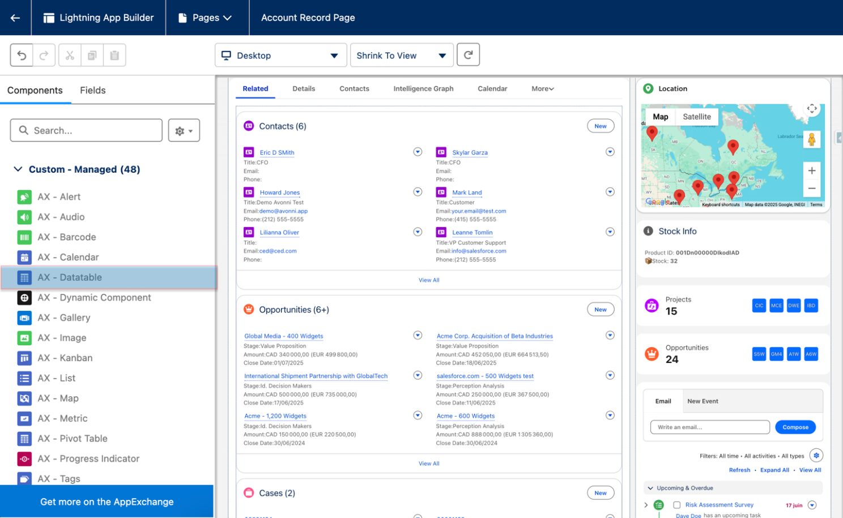Switch map to Map view

point(661,117)
